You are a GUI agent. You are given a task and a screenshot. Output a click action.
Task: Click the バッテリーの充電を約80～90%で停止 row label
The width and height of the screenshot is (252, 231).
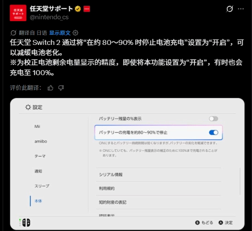point(133,132)
